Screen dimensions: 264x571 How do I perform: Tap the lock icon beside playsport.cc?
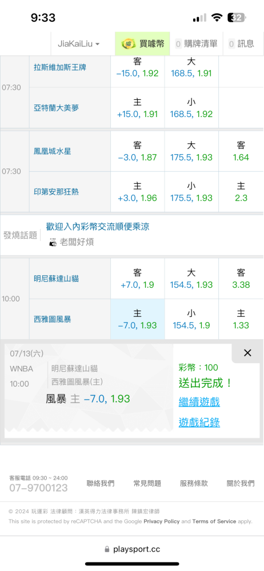pyautogui.click(x=107, y=549)
